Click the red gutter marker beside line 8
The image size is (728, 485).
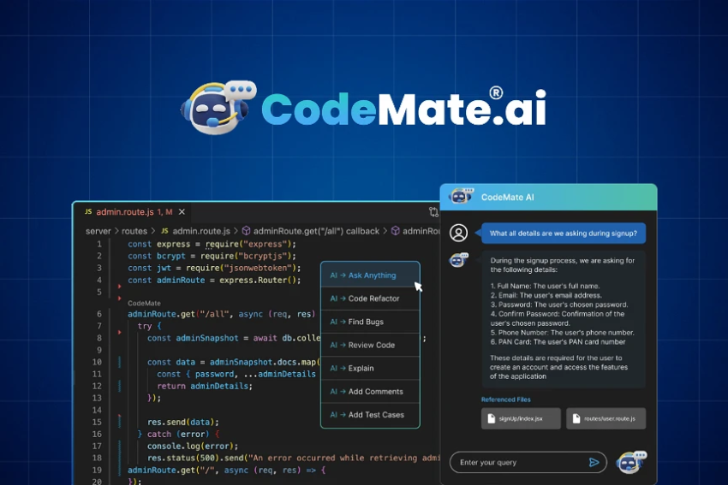pos(119,333)
